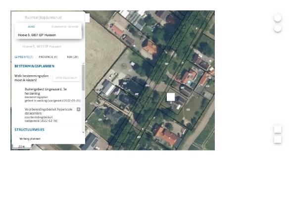Open the Gemeente (7) plans tab
The width and height of the screenshot is (297, 210).
[24, 57]
